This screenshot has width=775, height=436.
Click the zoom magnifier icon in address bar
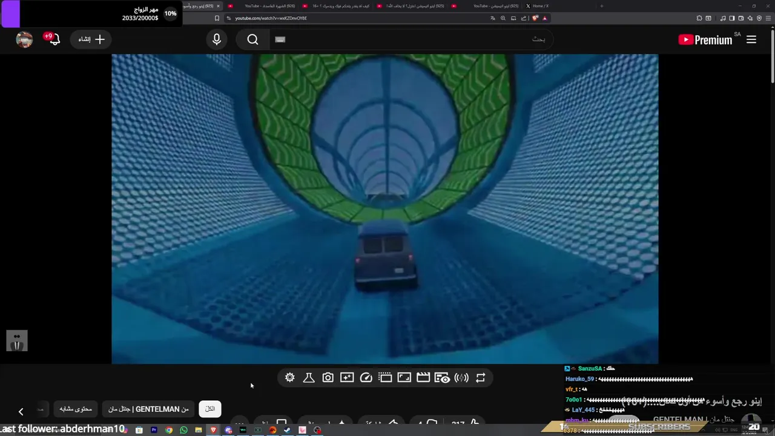503,18
